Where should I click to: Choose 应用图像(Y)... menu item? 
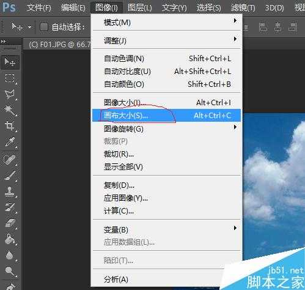[x=167, y=198]
